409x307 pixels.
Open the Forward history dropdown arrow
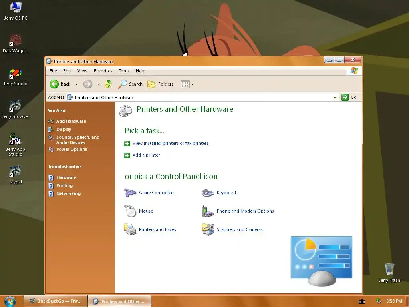[99, 84]
